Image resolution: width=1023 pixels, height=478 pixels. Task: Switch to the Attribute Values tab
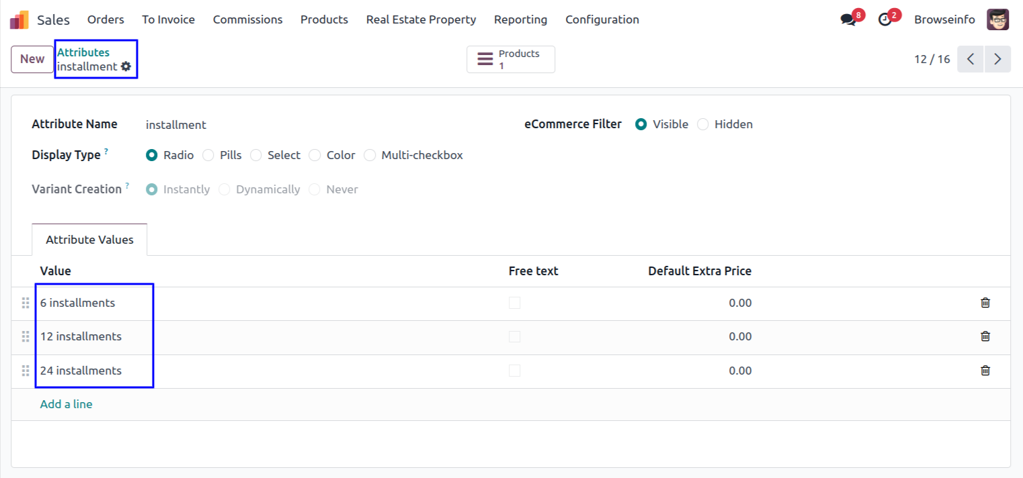(89, 240)
